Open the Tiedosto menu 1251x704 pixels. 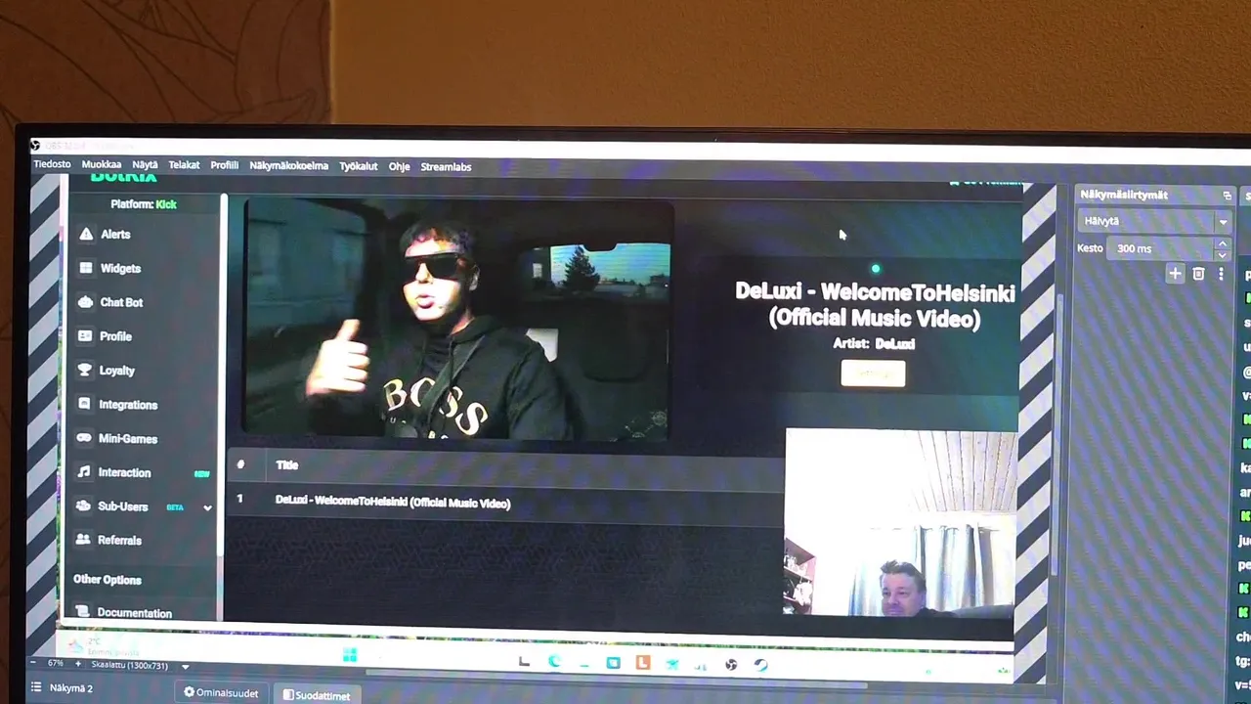(52, 164)
